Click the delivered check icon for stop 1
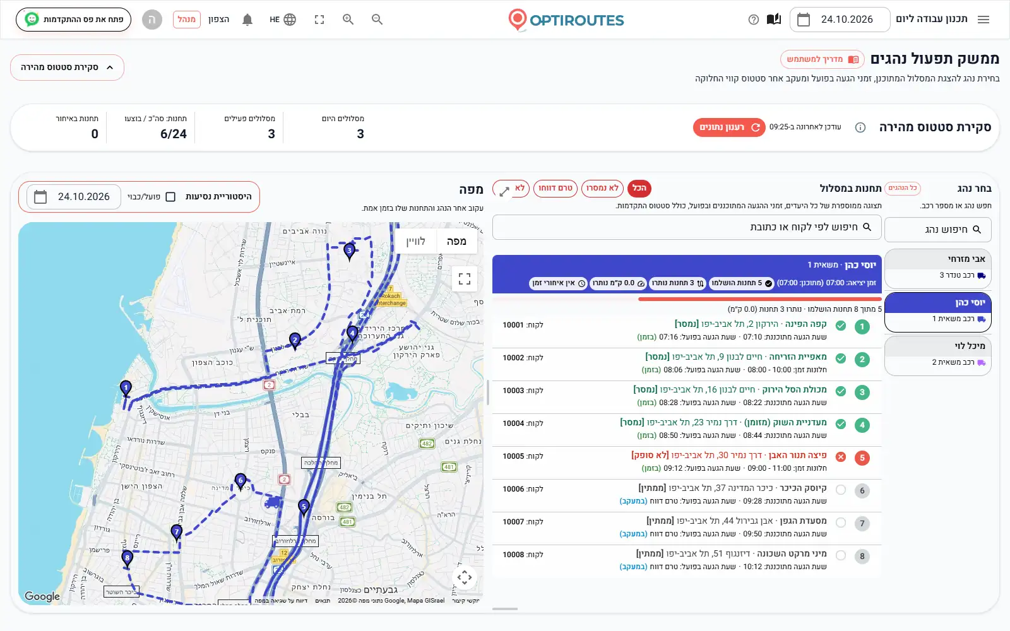The image size is (1010, 631). pyautogui.click(x=841, y=326)
